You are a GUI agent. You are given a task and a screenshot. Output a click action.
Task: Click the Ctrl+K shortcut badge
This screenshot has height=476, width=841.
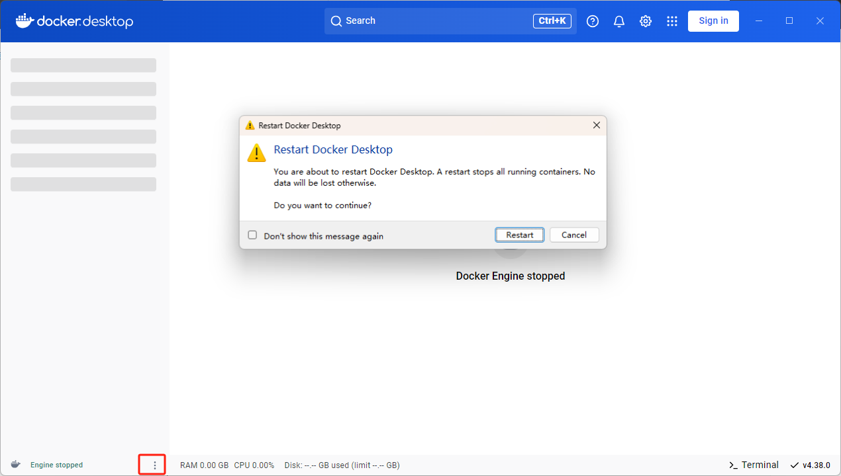coord(552,21)
